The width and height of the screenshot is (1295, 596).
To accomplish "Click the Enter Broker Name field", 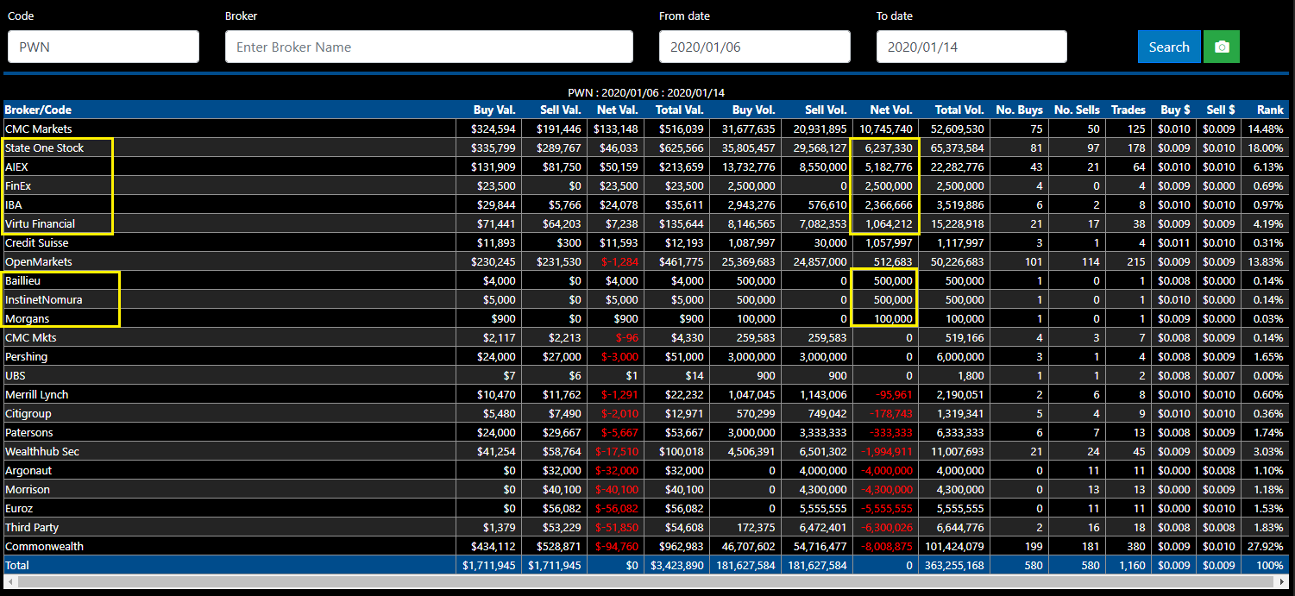I will [x=429, y=47].
